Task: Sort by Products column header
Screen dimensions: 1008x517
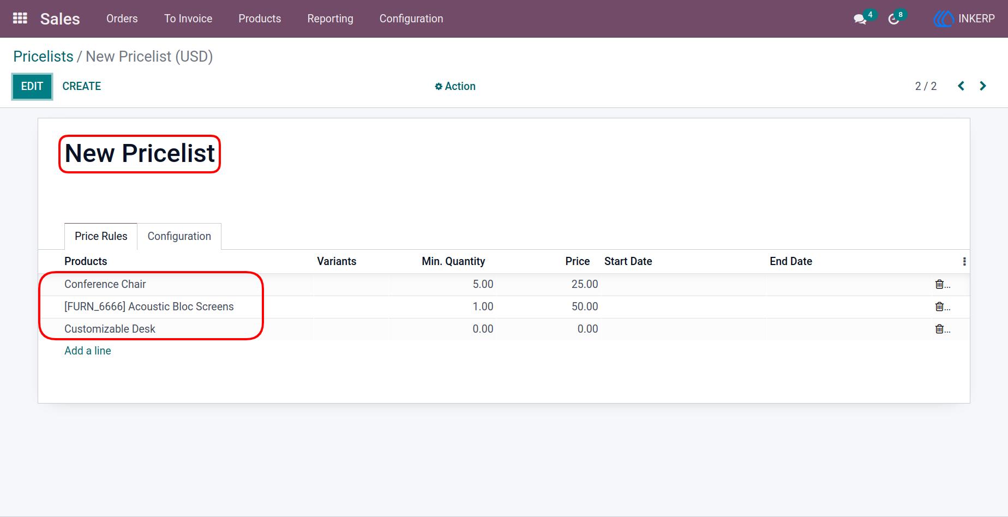Action: 86,261
